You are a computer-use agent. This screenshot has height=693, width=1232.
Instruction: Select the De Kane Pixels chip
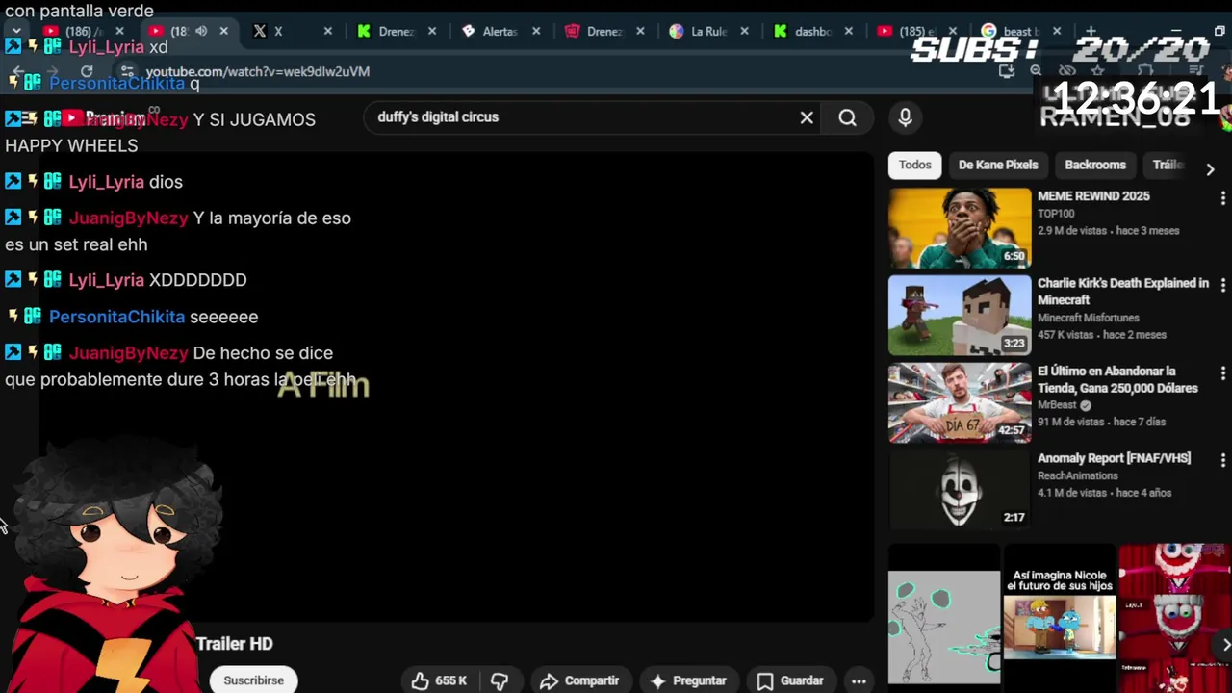pos(998,165)
